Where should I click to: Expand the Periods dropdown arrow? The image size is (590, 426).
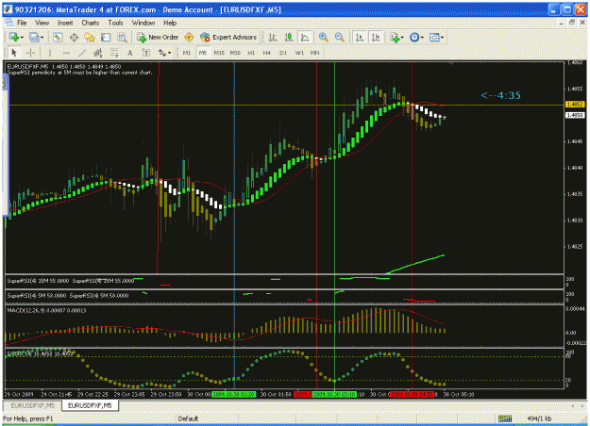click(x=422, y=37)
